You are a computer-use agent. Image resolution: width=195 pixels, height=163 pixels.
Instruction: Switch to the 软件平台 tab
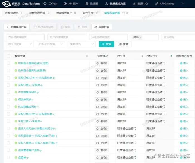pos(88,13)
